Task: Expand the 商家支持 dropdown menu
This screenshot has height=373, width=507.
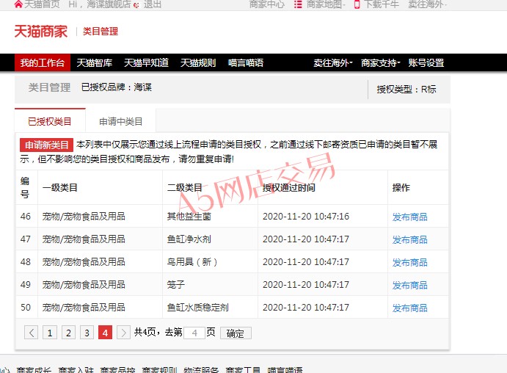Action: (380, 62)
